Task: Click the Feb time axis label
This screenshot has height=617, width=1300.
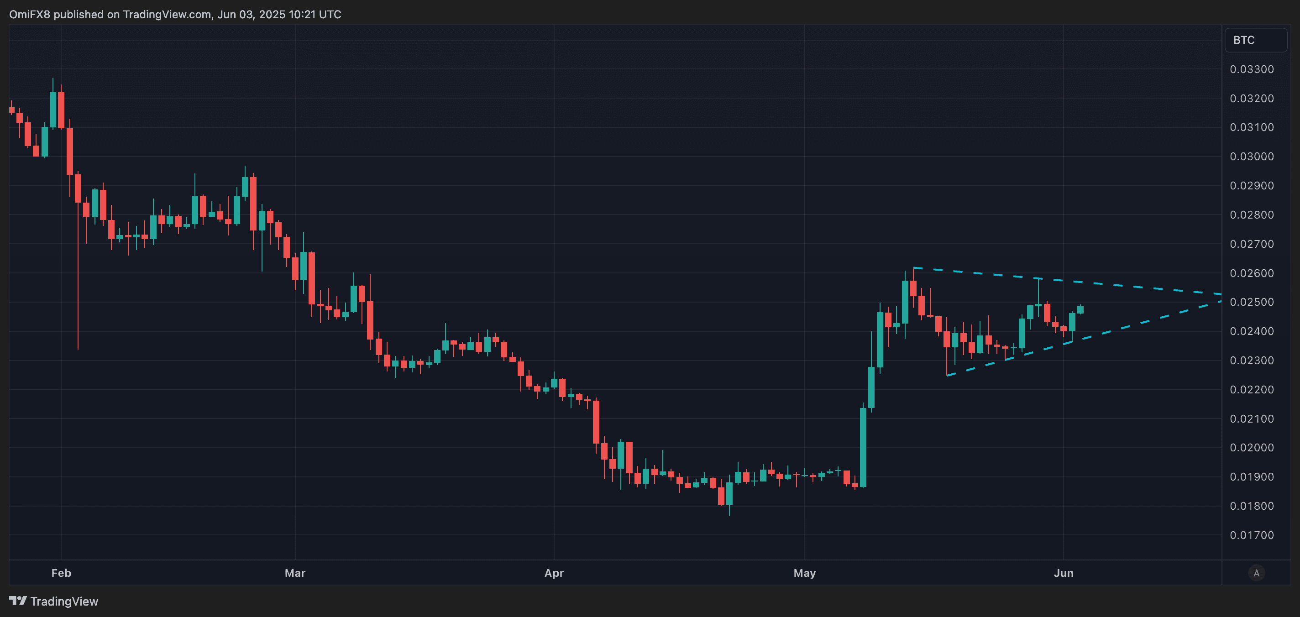Action: [61, 573]
